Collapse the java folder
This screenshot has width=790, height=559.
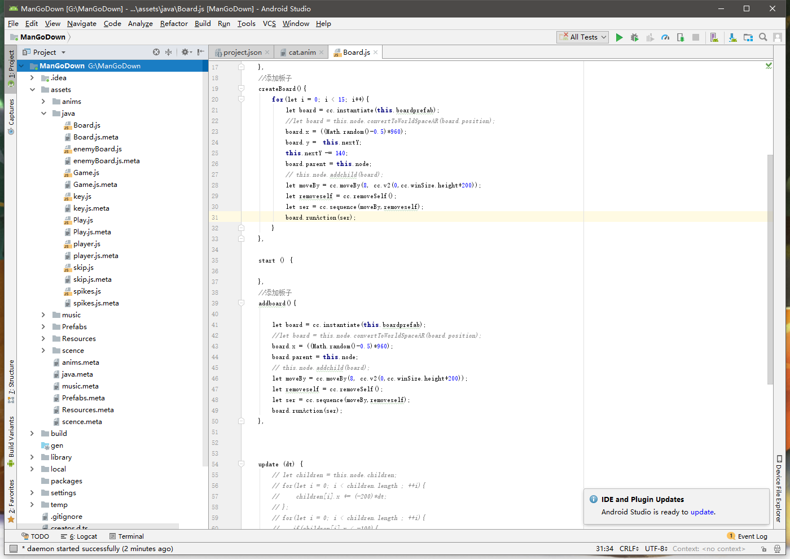(x=43, y=113)
